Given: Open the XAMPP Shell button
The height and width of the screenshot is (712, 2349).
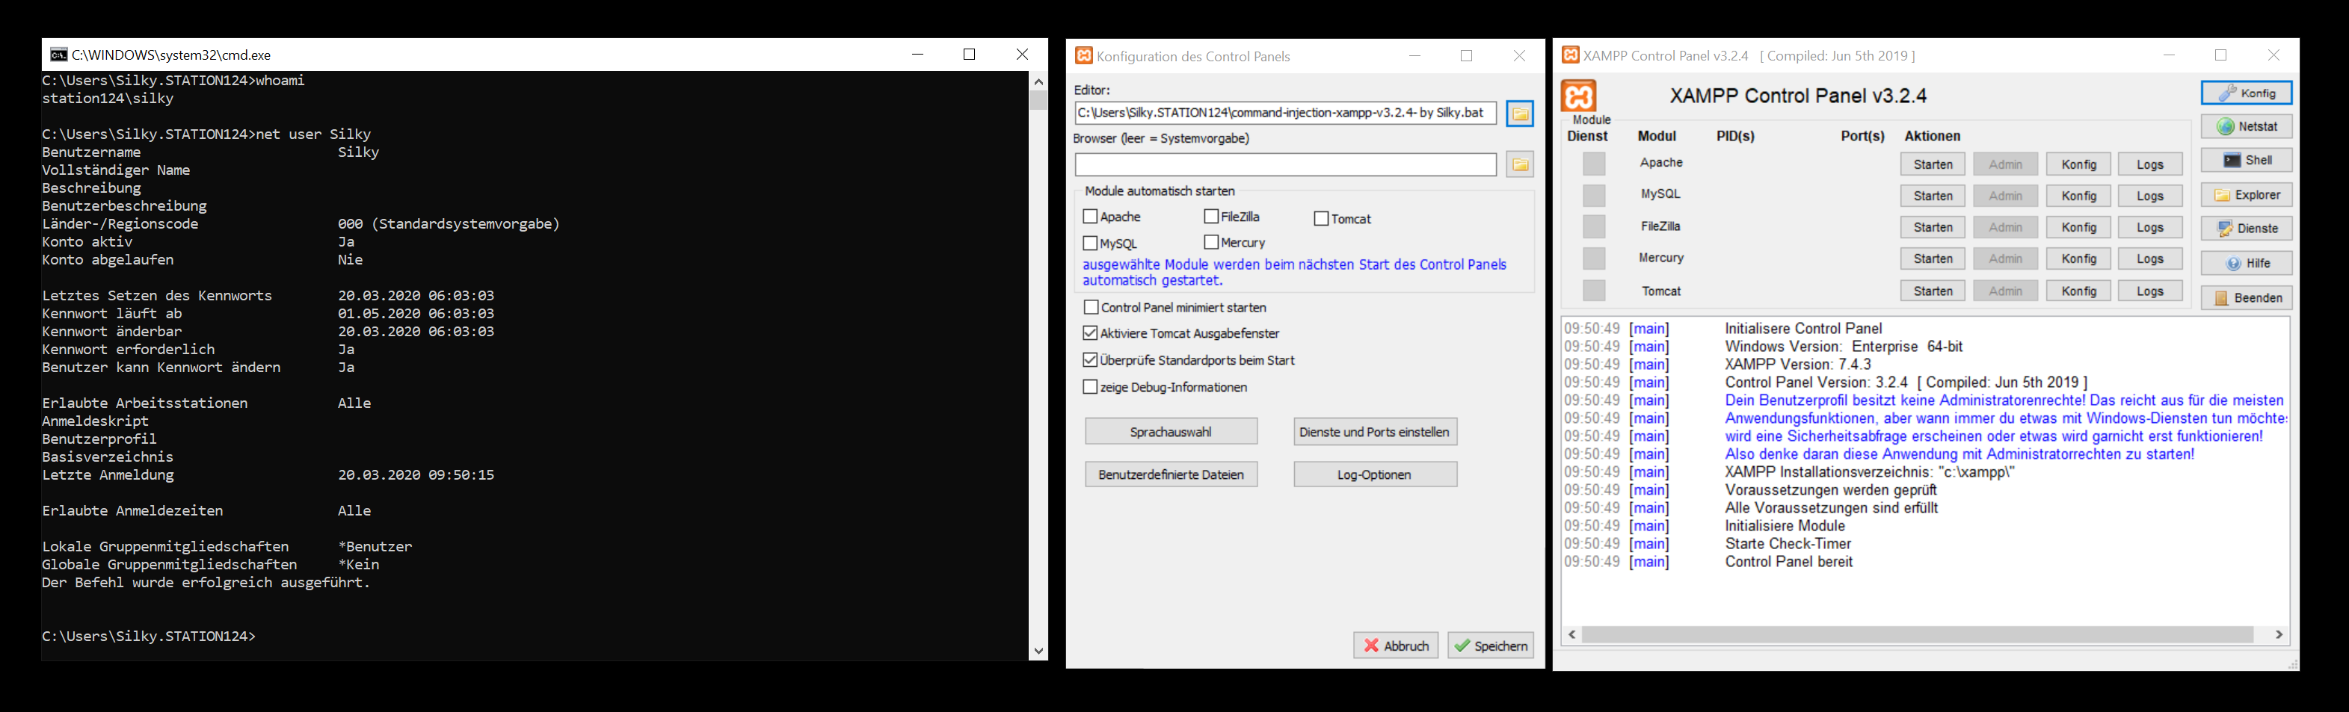Looking at the screenshot, I should pos(2246,161).
